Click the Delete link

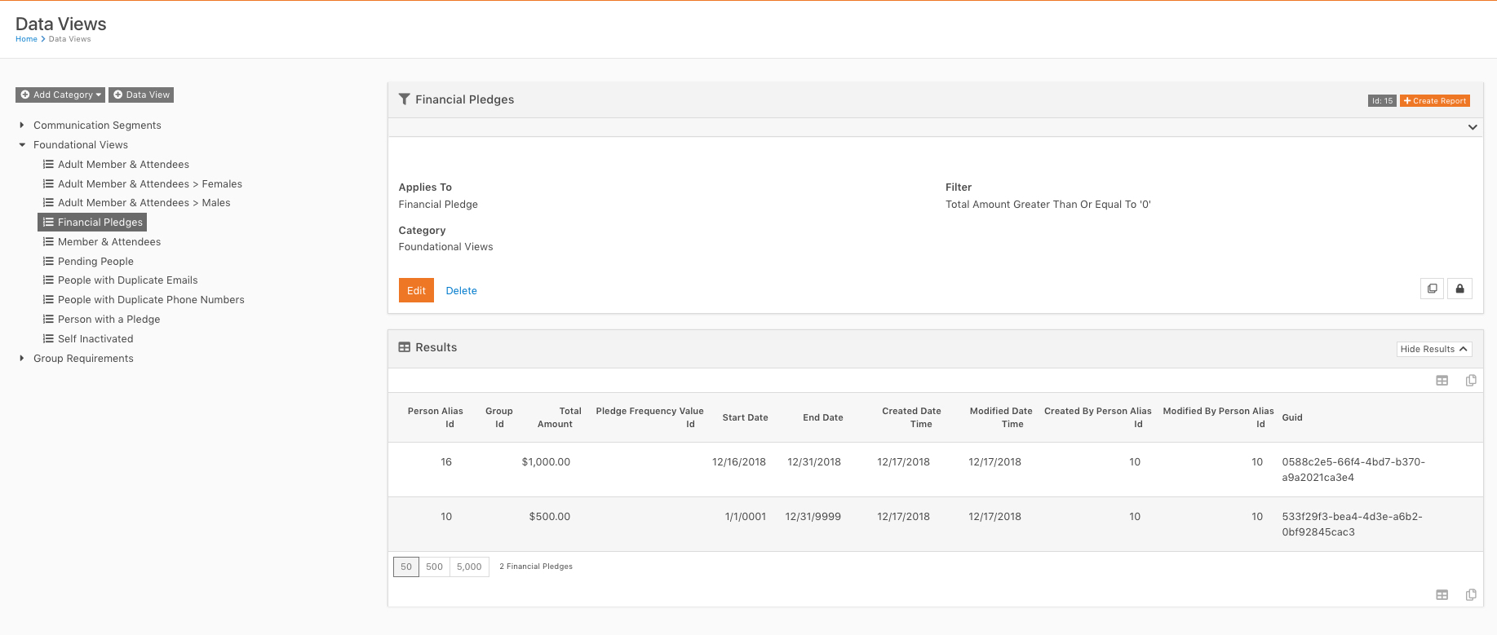pyautogui.click(x=461, y=290)
